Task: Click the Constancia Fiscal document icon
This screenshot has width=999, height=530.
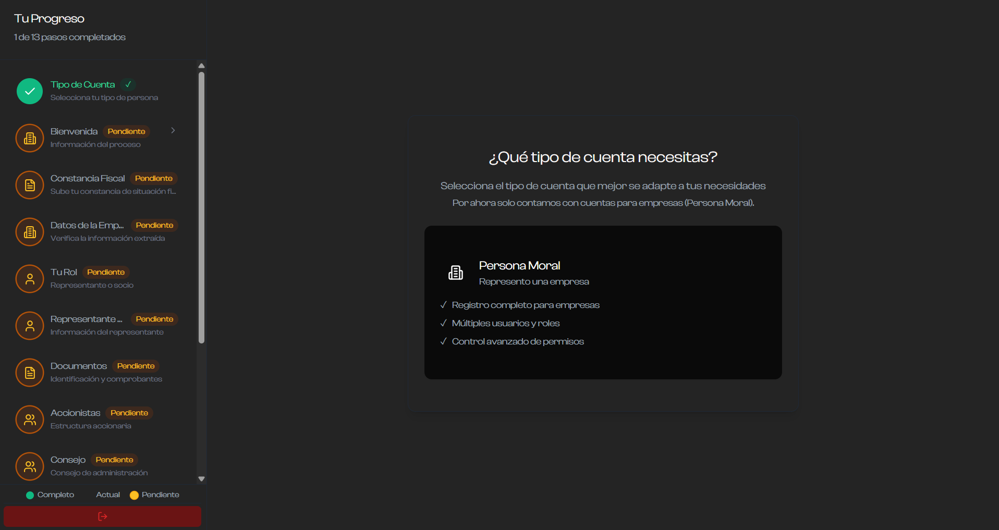Action: point(30,185)
